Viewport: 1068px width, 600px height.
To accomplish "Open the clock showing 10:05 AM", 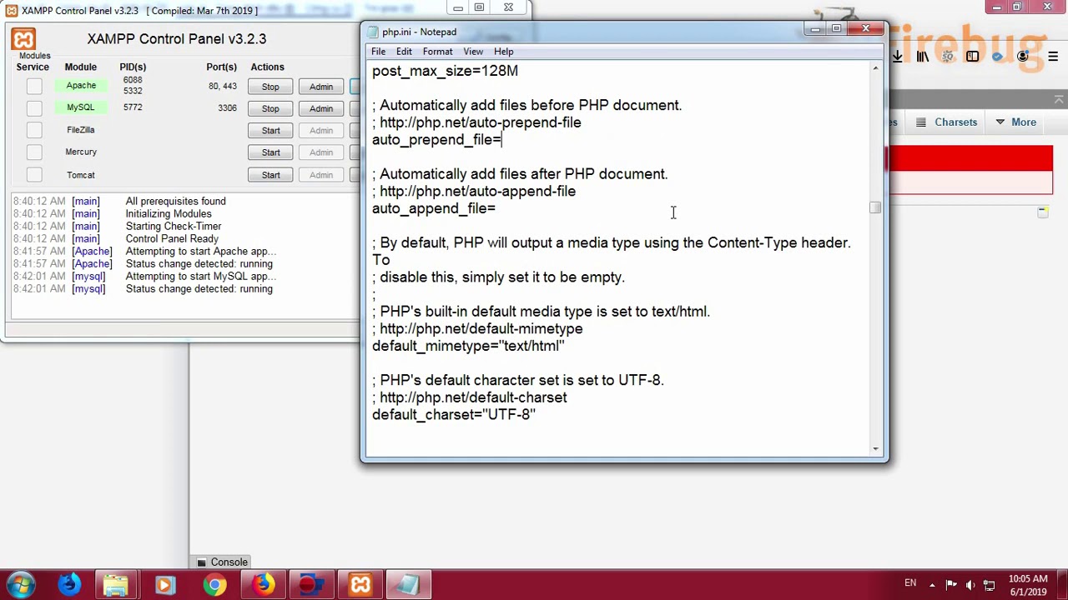I will click(1028, 584).
